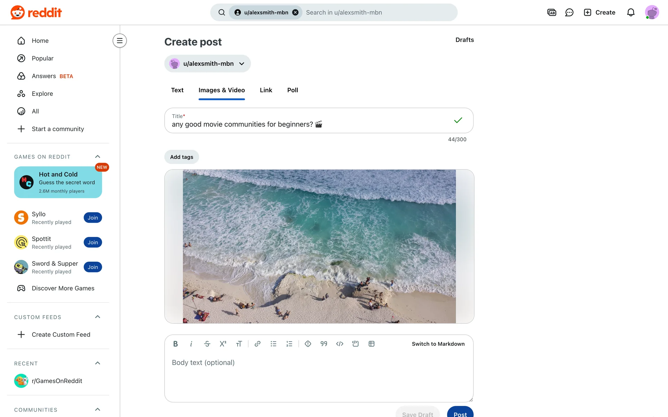Toggle italic formatting in editor
This screenshot has width=668, height=417.
click(191, 344)
